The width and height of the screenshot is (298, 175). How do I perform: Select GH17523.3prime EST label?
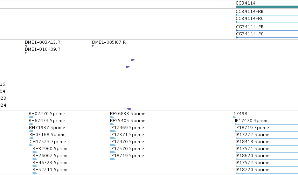click(x=48, y=142)
